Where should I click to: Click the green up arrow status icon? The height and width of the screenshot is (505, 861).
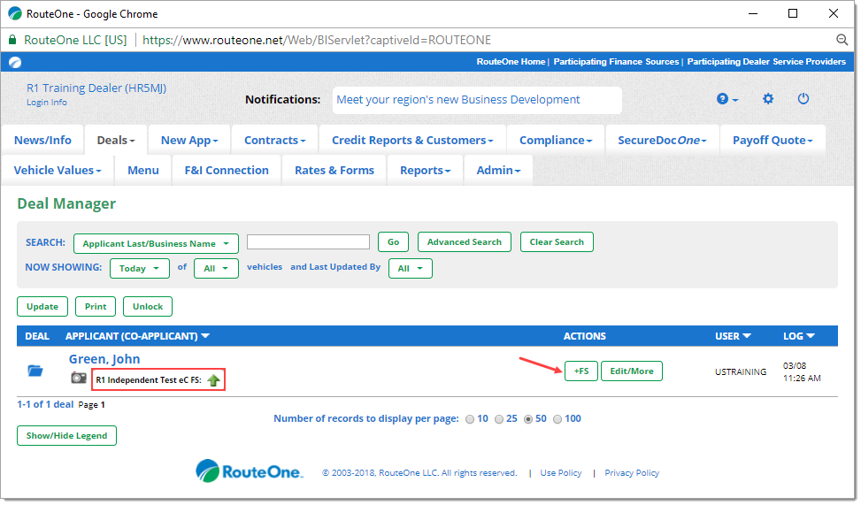click(x=213, y=379)
